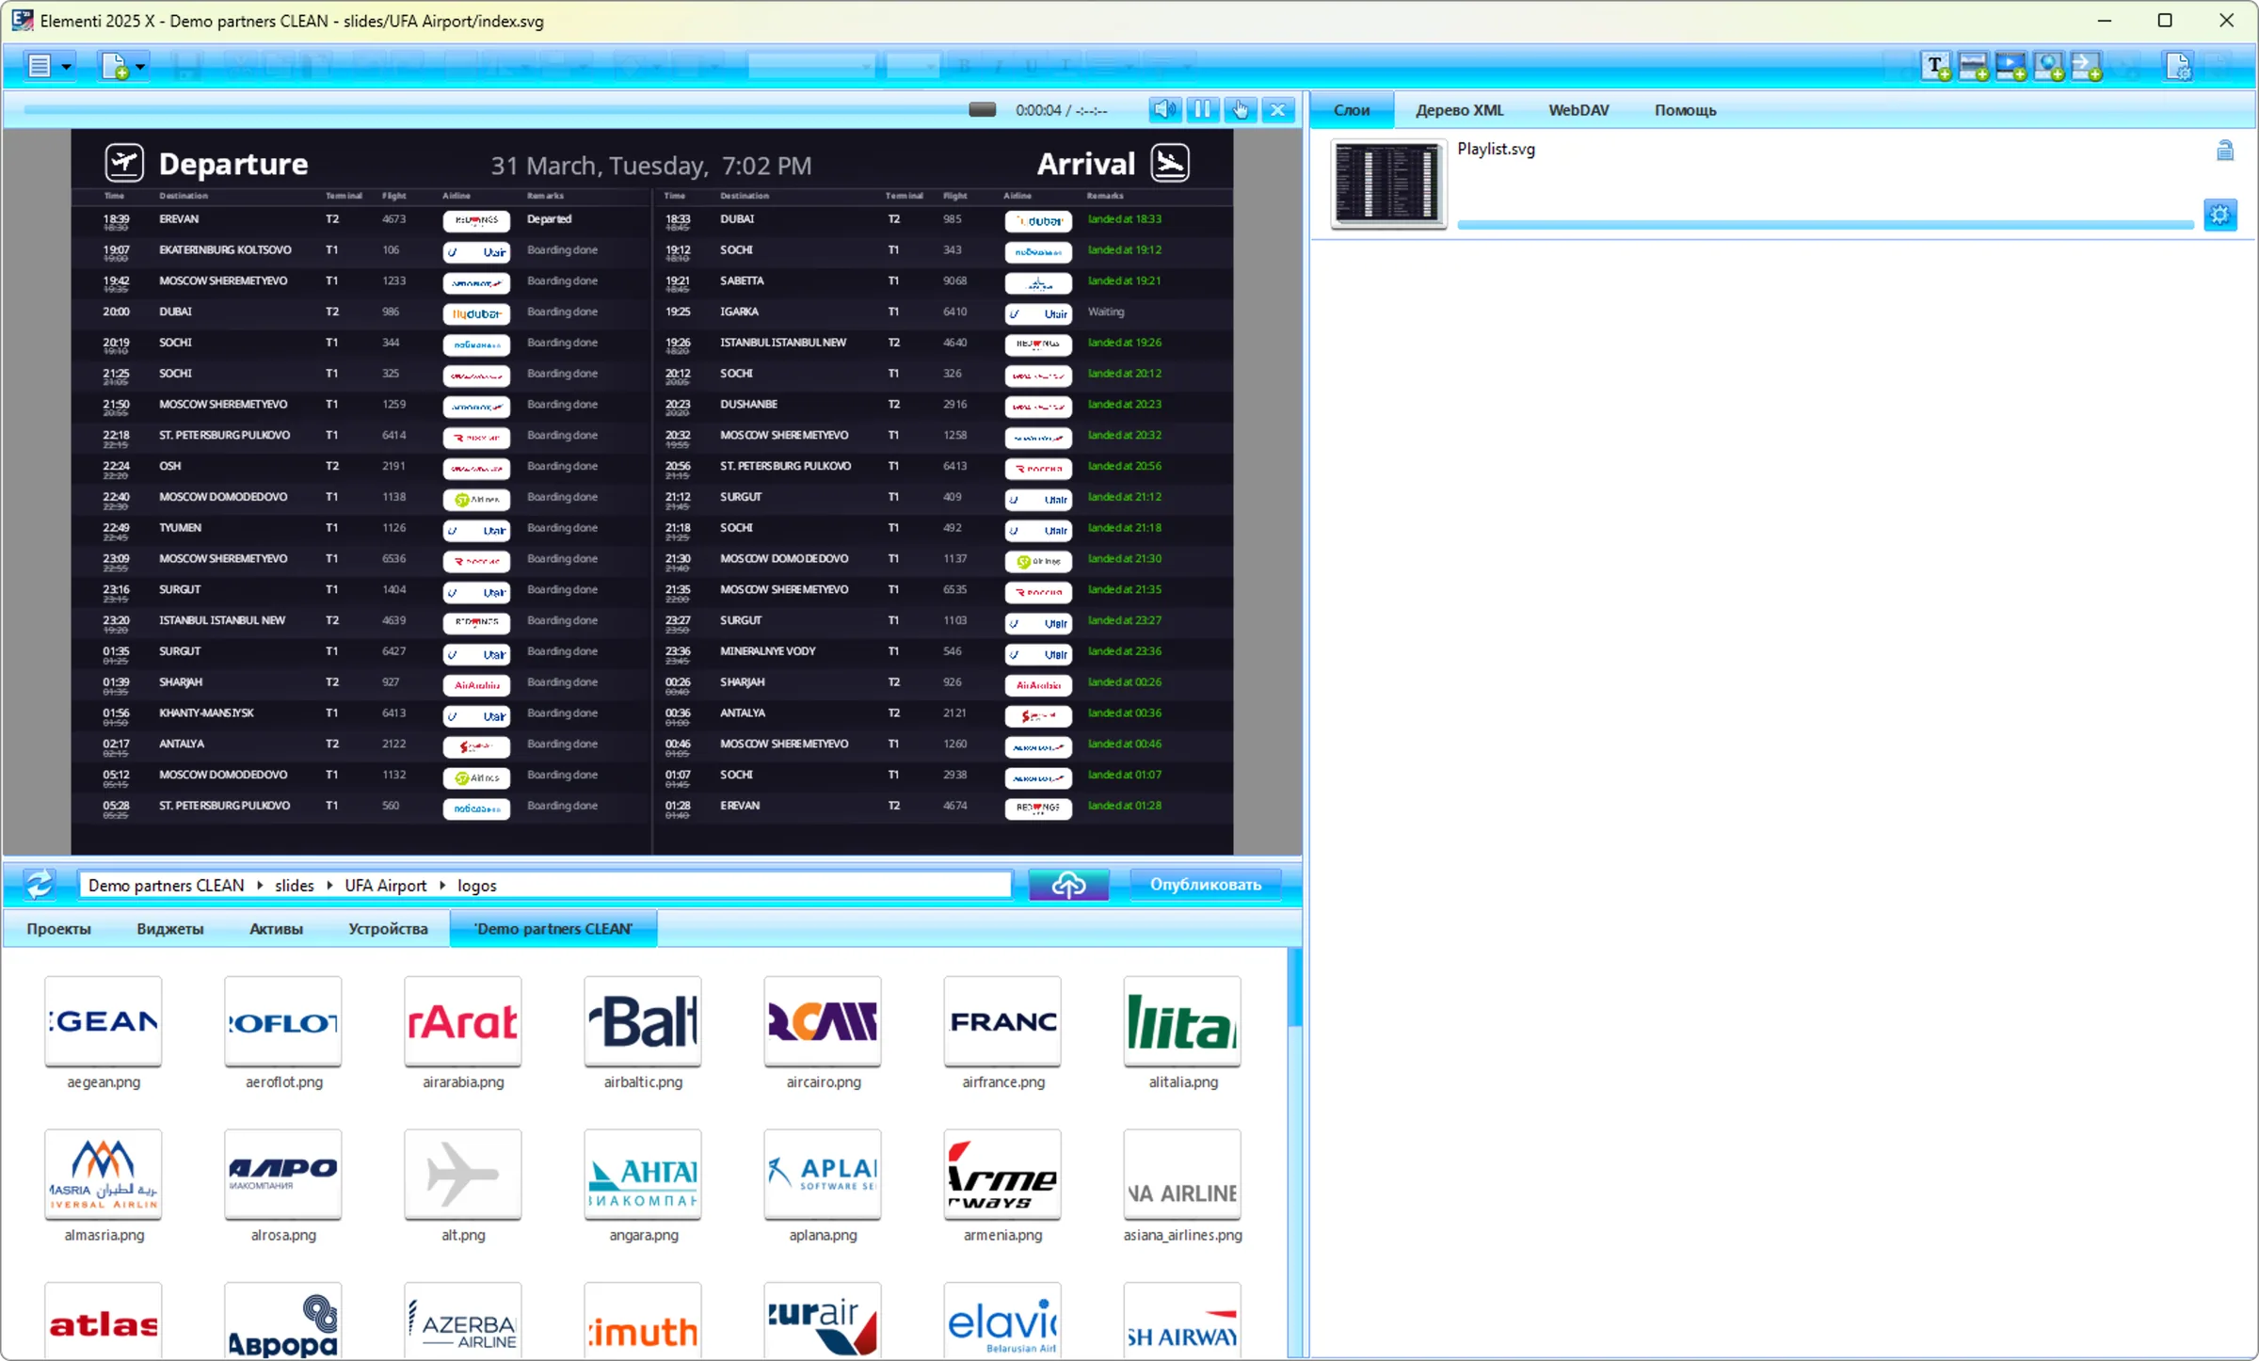Select airfrance.png thumbnail
This screenshot has height=1361, width=2259.
pos(1001,1020)
